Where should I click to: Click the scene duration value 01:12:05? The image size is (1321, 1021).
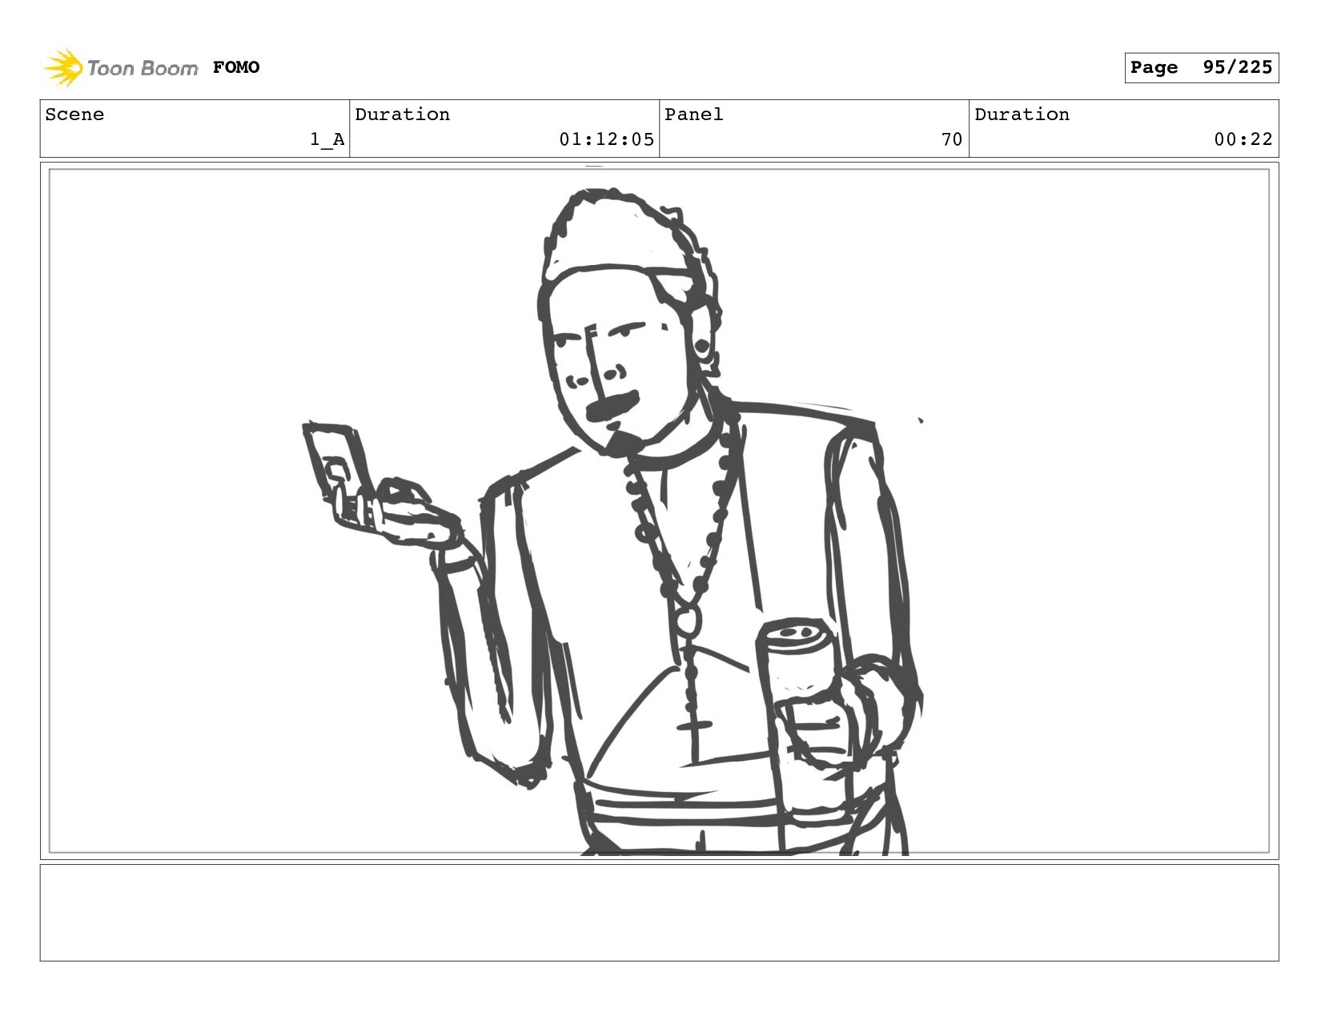coord(607,139)
